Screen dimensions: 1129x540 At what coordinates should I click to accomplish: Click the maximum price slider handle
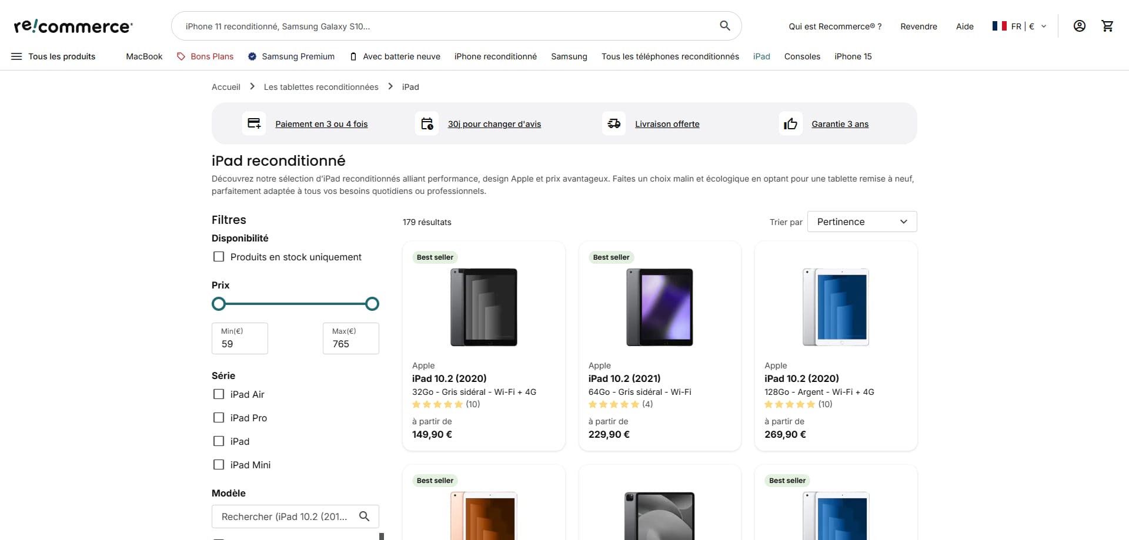coord(372,304)
